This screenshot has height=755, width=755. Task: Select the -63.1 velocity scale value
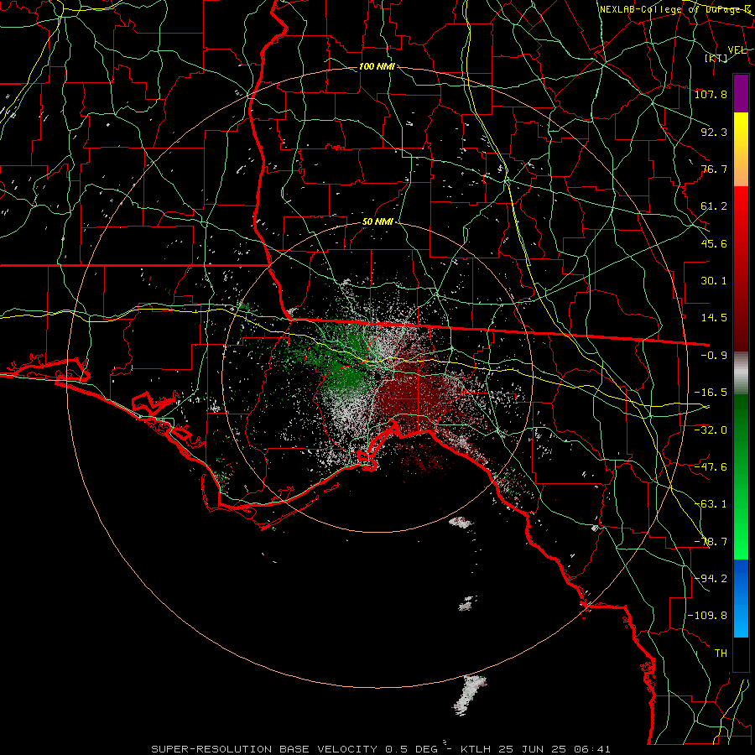(x=711, y=504)
